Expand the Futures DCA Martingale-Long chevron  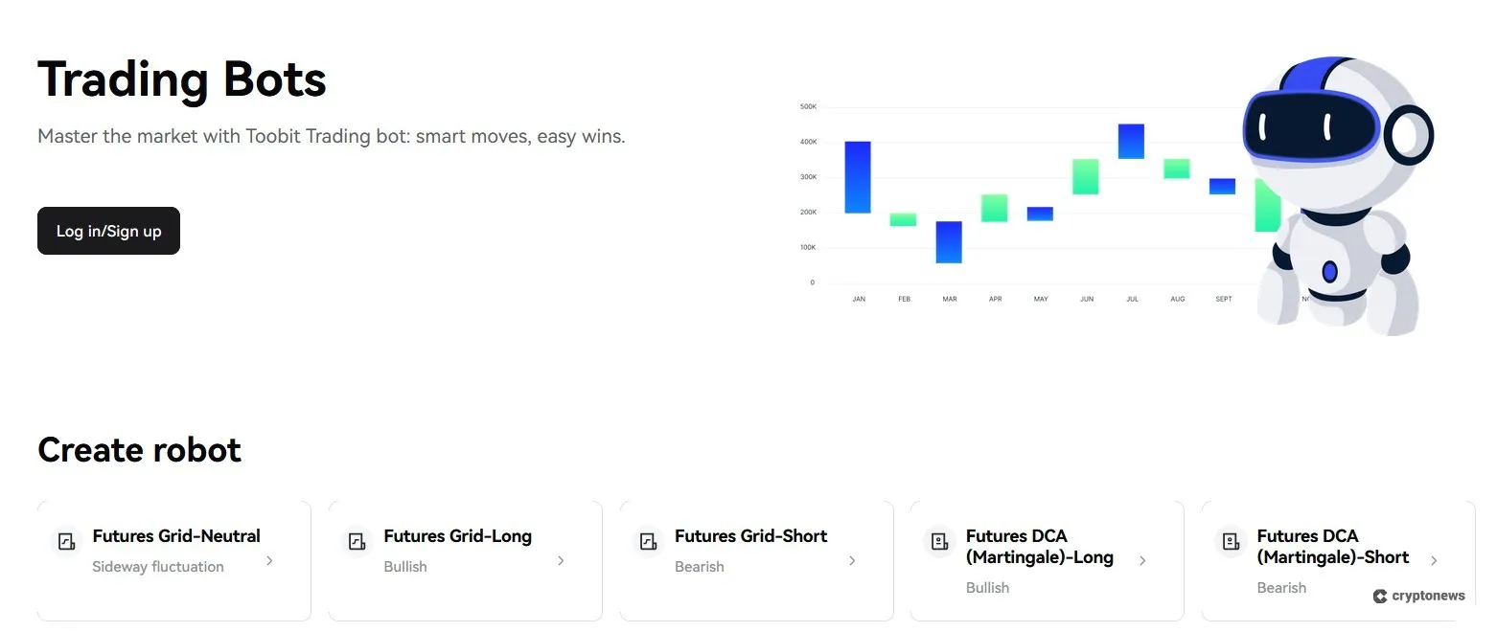click(x=1142, y=560)
